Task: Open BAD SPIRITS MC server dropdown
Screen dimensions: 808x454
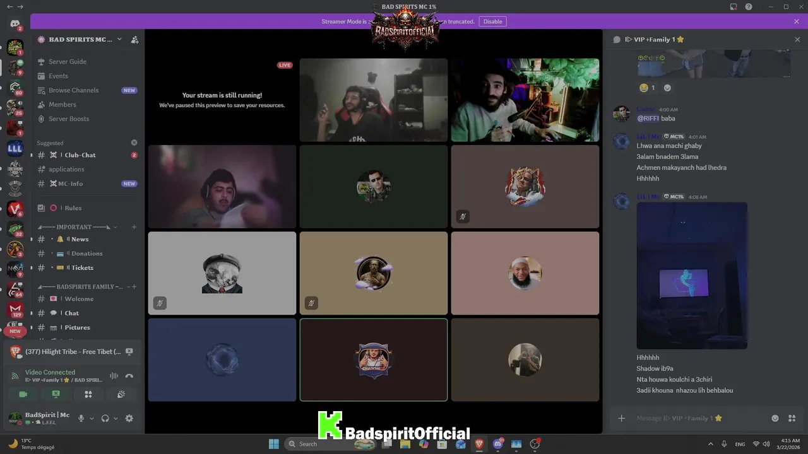Action: click(x=119, y=39)
